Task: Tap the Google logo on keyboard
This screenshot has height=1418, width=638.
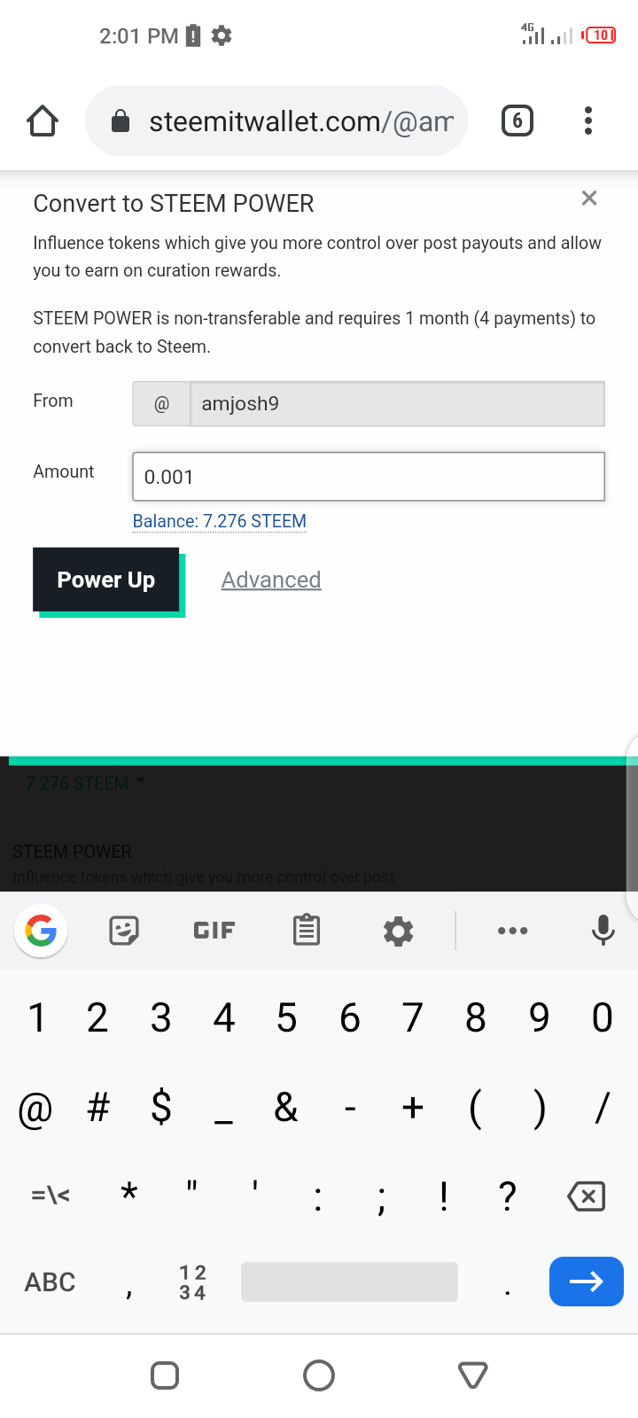Action: [41, 931]
